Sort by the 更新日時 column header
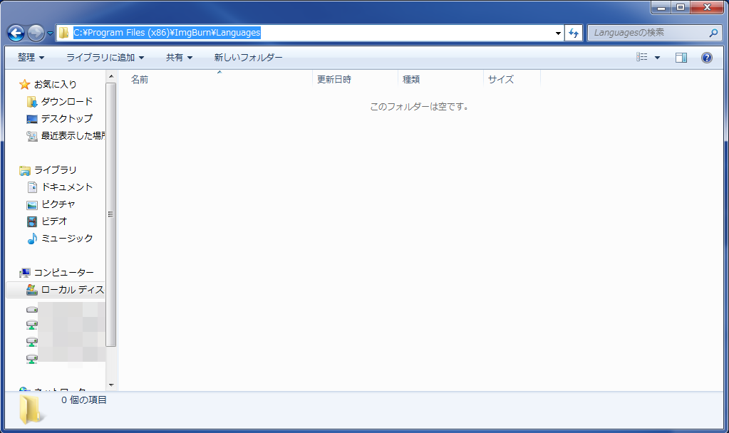Screen dimensions: 729x433 (355, 79)
